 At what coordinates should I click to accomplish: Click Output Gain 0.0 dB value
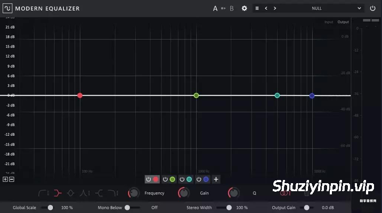[x=328, y=208]
